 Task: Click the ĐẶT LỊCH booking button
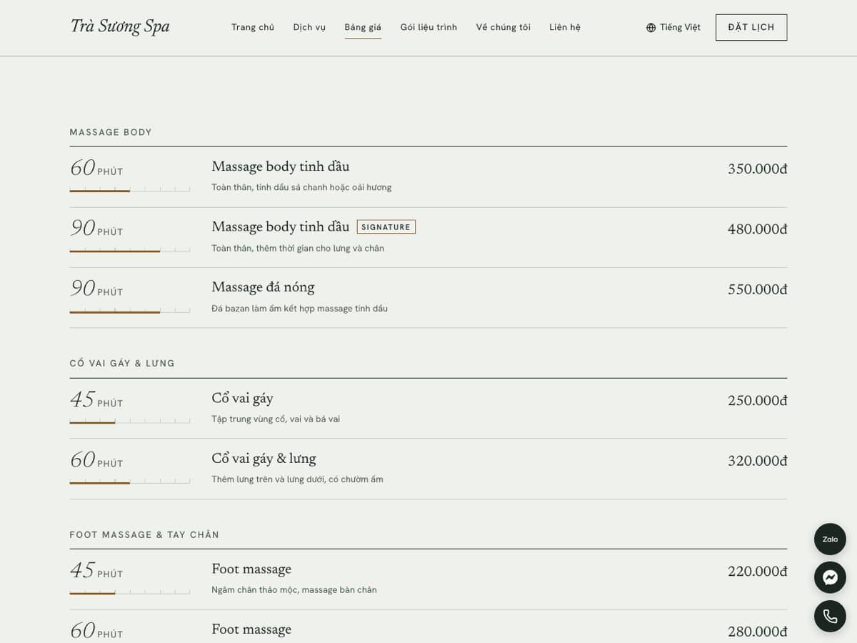(751, 27)
